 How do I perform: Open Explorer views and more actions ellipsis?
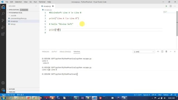[36, 6]
